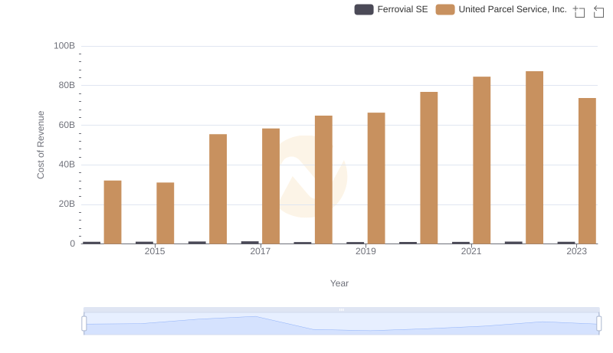Viewport: 613px width, 353px height.
Task: Click the dark gray Ferrovial SE swatch
Action: [x=364, y=9]
